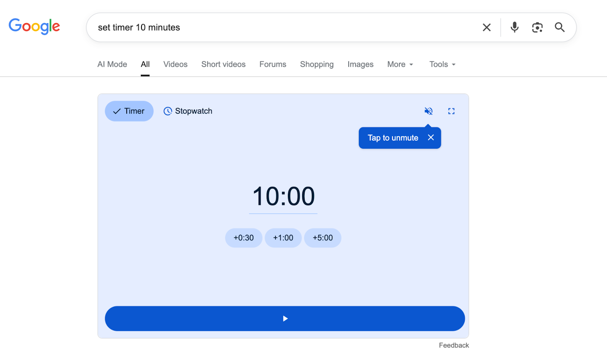Clear the search query with the X icon
The height and width of the screenshot is (358, 607).
tap(486, 27)
